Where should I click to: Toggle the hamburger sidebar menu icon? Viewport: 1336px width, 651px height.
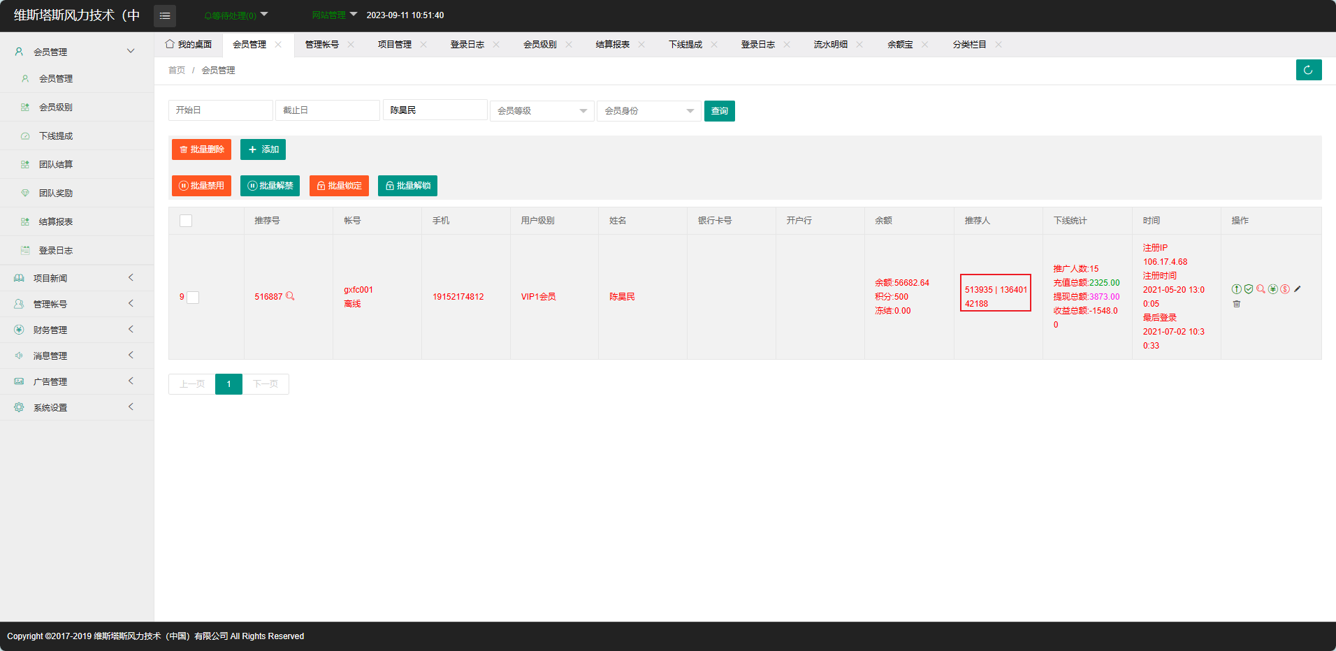(165, 15)
